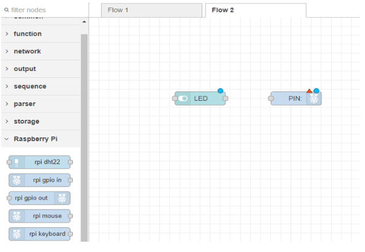The height and width of the screenshot is (252, 365).
Task: Click the rpi mouse raspberry icon
Action: pyautogui.click(x=17, y=216)
